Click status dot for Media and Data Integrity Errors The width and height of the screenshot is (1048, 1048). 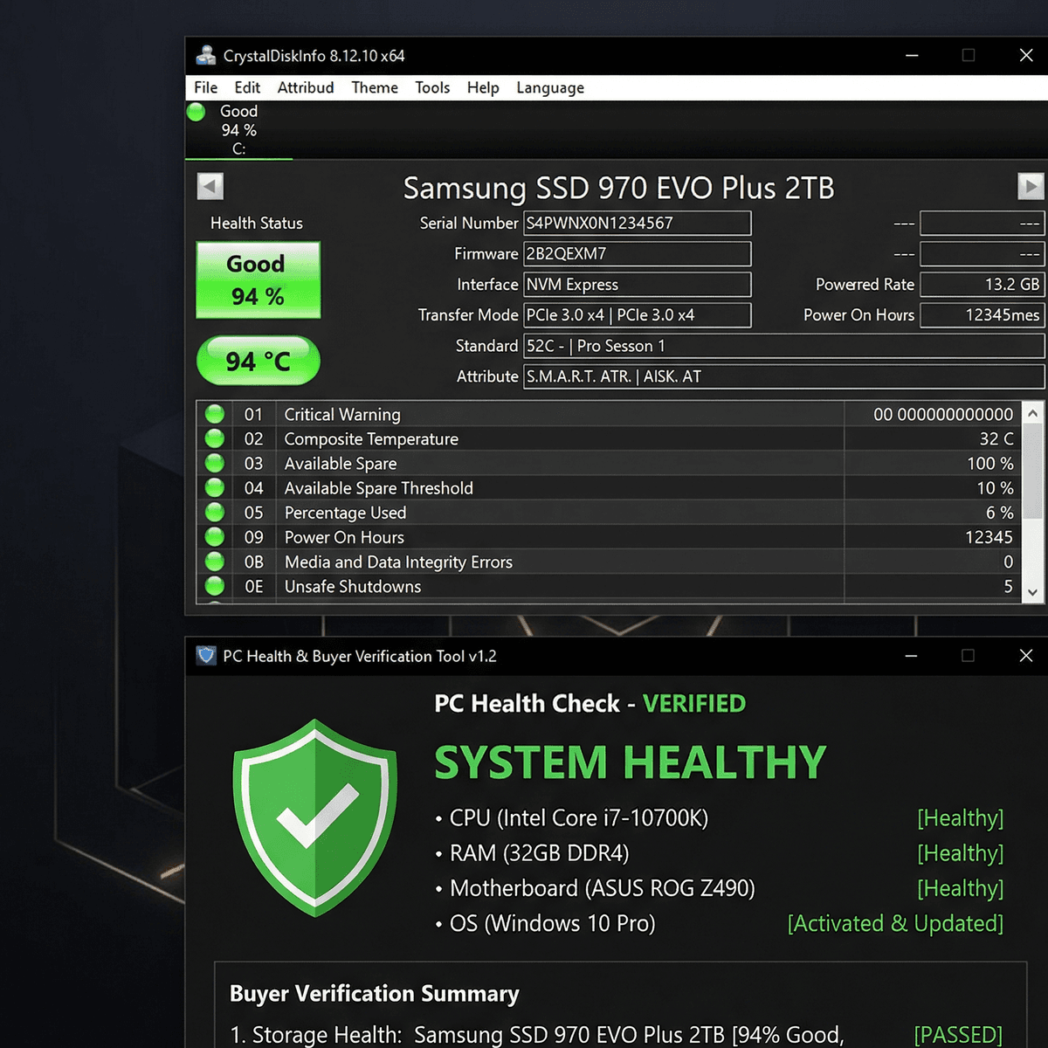(x=215, y=561)
